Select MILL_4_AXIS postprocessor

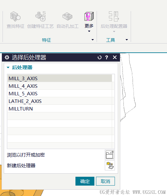(60, 86)
